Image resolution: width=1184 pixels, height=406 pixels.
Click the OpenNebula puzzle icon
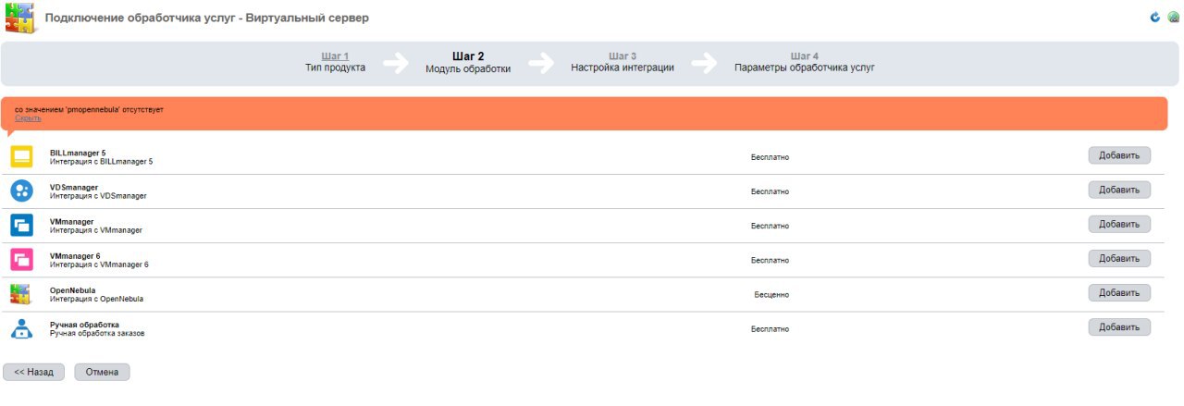20,294
